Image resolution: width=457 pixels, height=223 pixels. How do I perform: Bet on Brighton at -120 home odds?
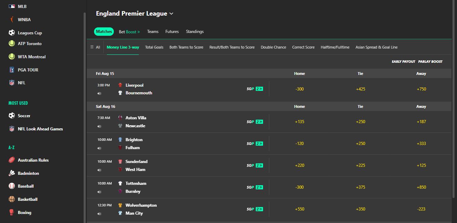pos(299,143)
